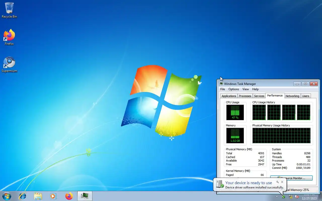Open the Help menu in Task Manager

pyautogui.click(x=255, y=89)
